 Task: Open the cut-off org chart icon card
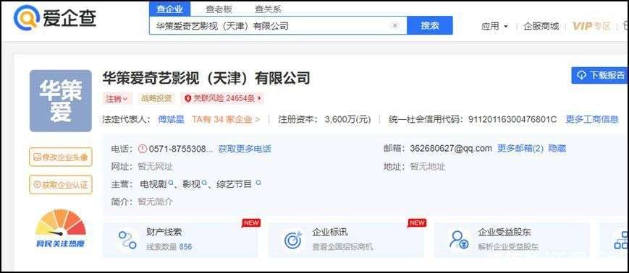point(620,240)
